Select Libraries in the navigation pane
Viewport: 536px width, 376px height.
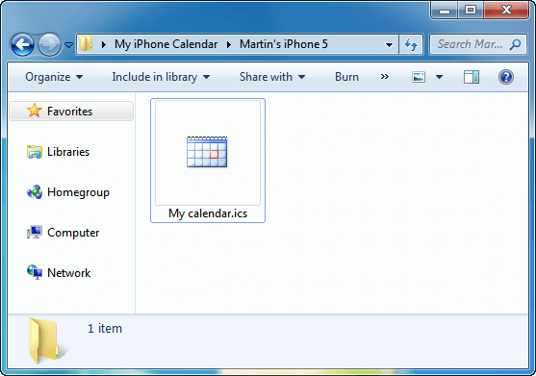68,152
